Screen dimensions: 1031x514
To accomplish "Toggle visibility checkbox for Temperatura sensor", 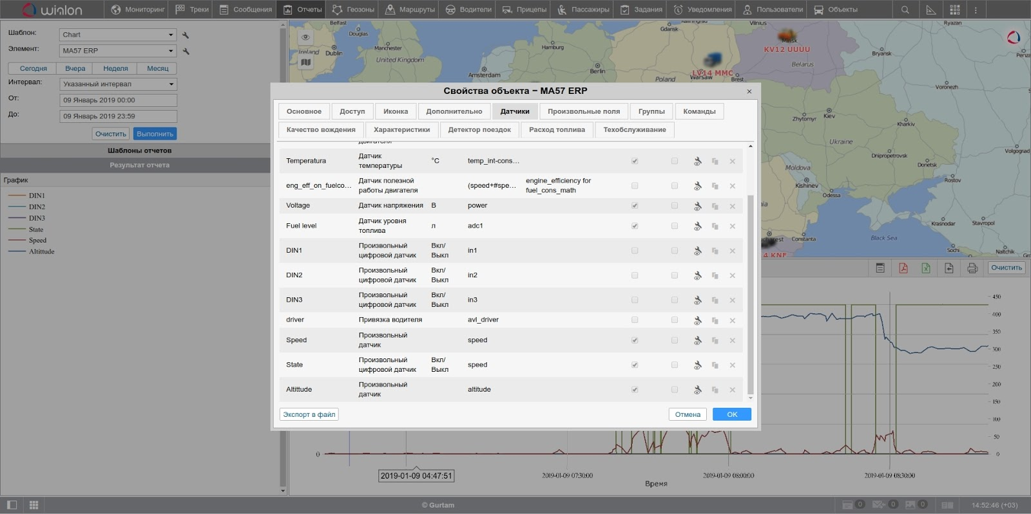I will 635,161.
